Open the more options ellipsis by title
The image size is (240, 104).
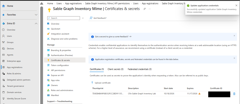(150, 9)
